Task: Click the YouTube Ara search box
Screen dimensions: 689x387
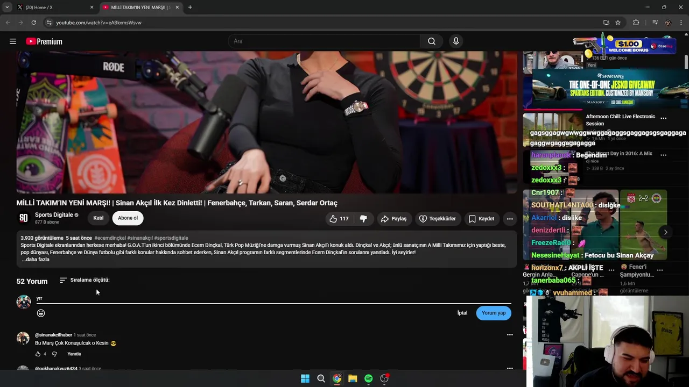Action: (x=325, y=41)
